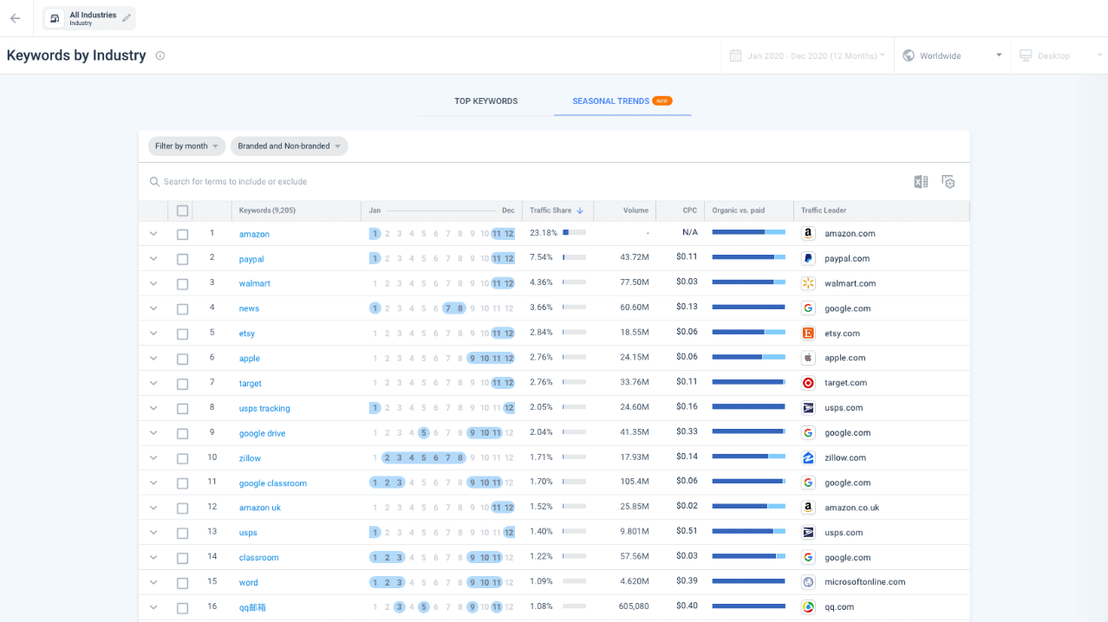Expand the usps tracking row chevron

[x=153, y=408]
